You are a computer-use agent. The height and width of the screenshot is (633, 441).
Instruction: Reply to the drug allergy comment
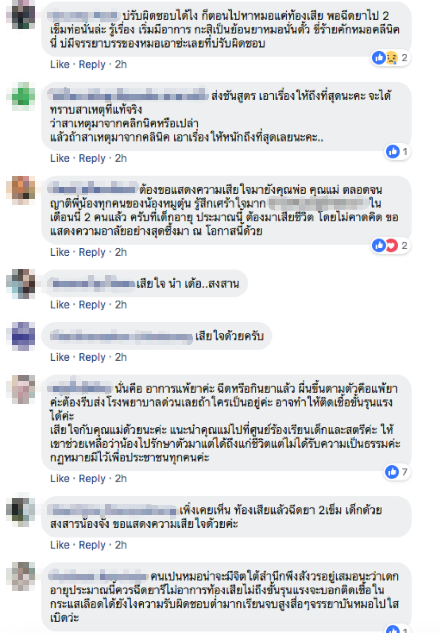(x=92, y=479)
